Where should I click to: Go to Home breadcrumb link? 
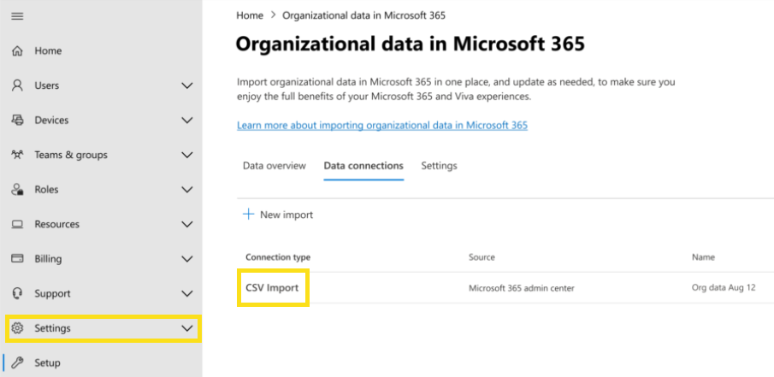(249, 15)
